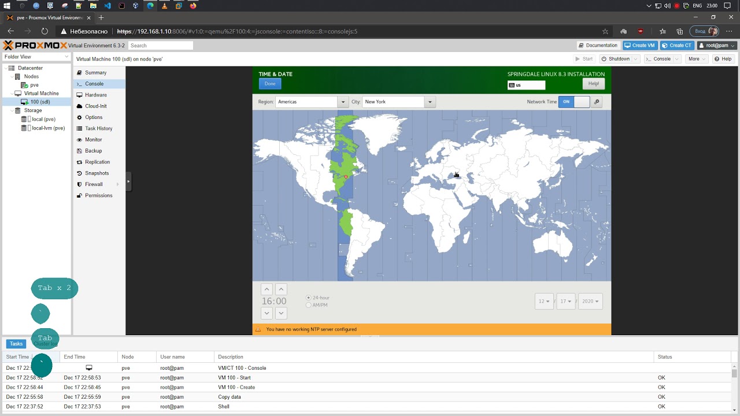Collapse sidebar with splitter arrow

[128, 181]
